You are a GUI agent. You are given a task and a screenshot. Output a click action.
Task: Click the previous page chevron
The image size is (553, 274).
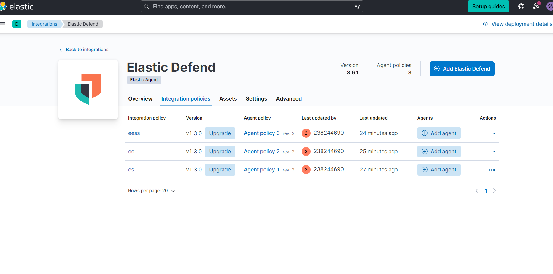click(477, 191)
